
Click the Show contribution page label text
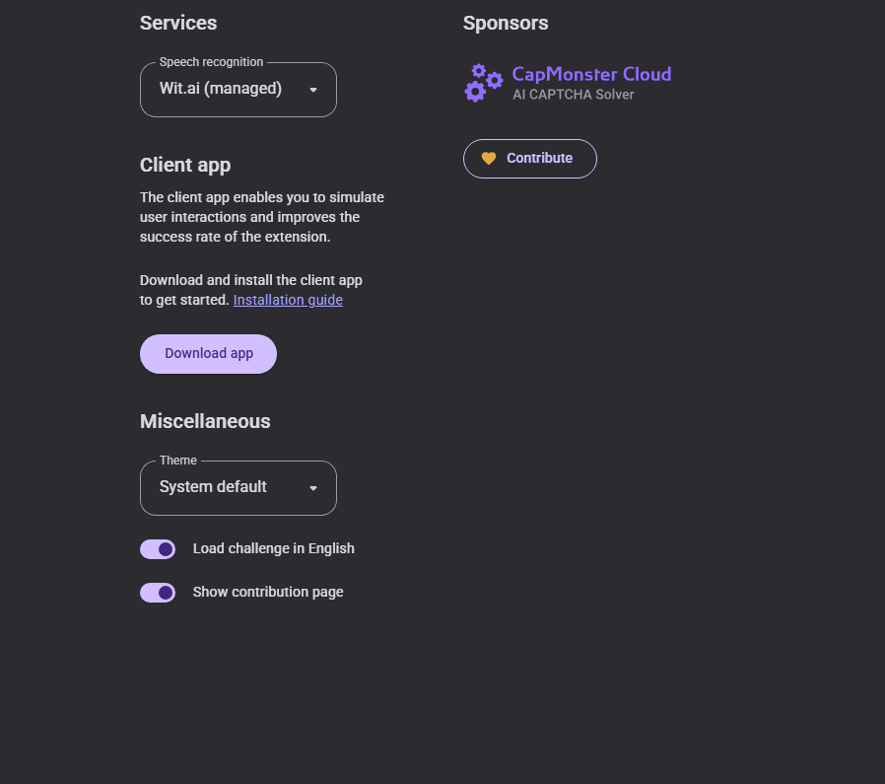point(268,592)
